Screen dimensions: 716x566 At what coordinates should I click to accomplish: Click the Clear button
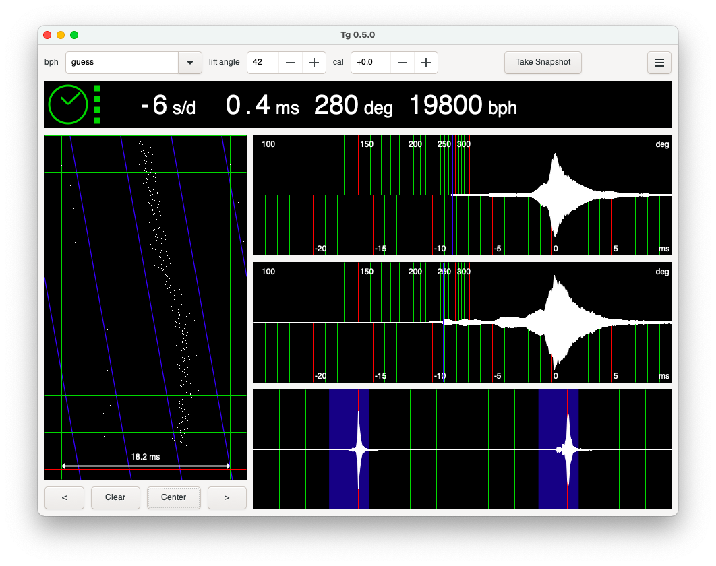pos(115,497)
